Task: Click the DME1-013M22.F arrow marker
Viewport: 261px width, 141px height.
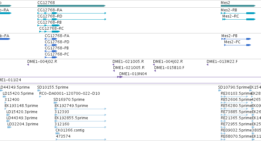Action: coord(208,65)
